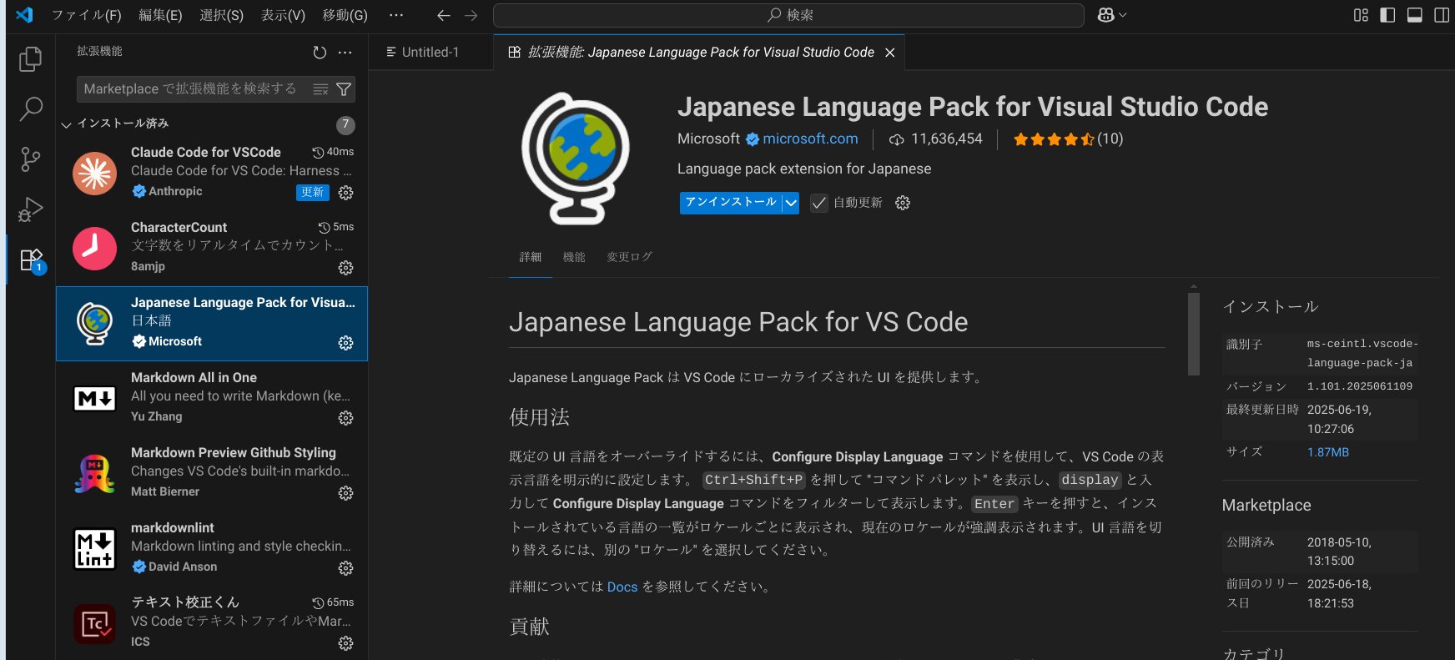Open manage gear for テキスト校正くん
1455x660 pixels.
(345, 643)
